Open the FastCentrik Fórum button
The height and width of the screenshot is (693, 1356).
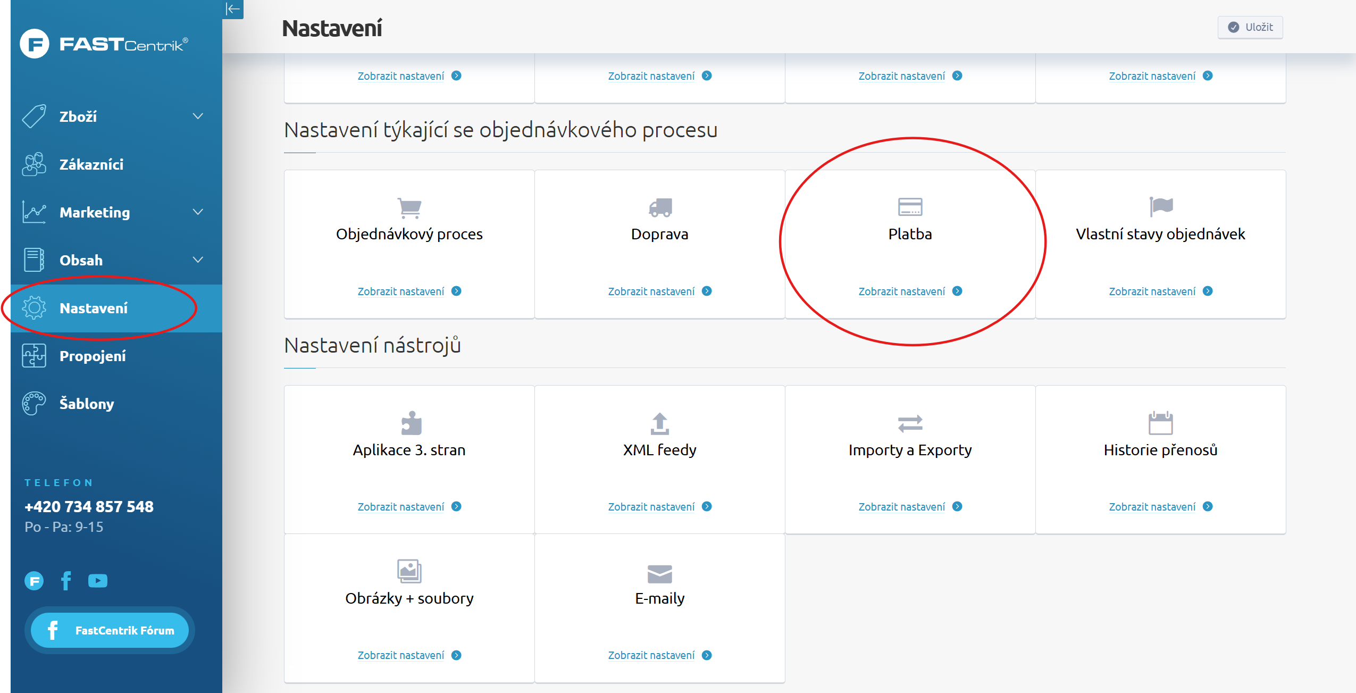[x=110, y=631]
